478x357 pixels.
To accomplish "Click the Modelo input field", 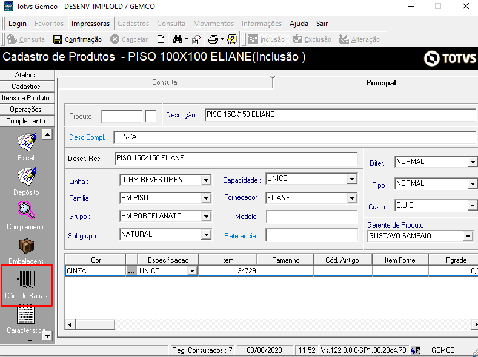I will tap(311, 217).
